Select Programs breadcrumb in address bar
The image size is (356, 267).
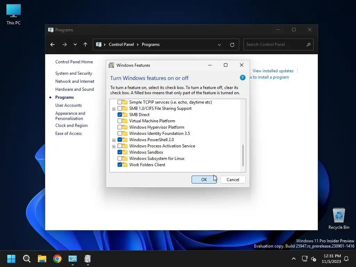pyautogui.click(x=151, y=44)
